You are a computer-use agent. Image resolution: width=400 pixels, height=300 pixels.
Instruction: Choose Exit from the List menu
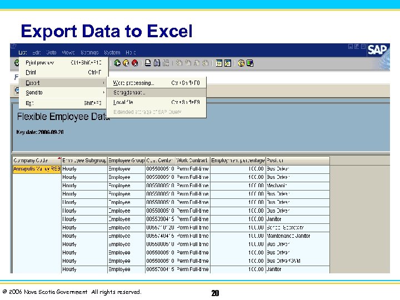click(63, 103)
